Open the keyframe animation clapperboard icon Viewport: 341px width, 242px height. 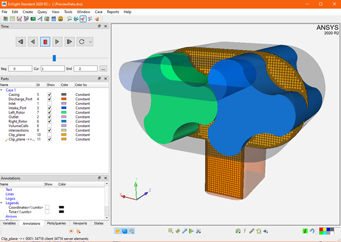54,19
